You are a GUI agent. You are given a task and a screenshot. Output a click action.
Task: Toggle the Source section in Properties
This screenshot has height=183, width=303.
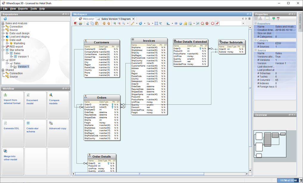coord(255,50)
